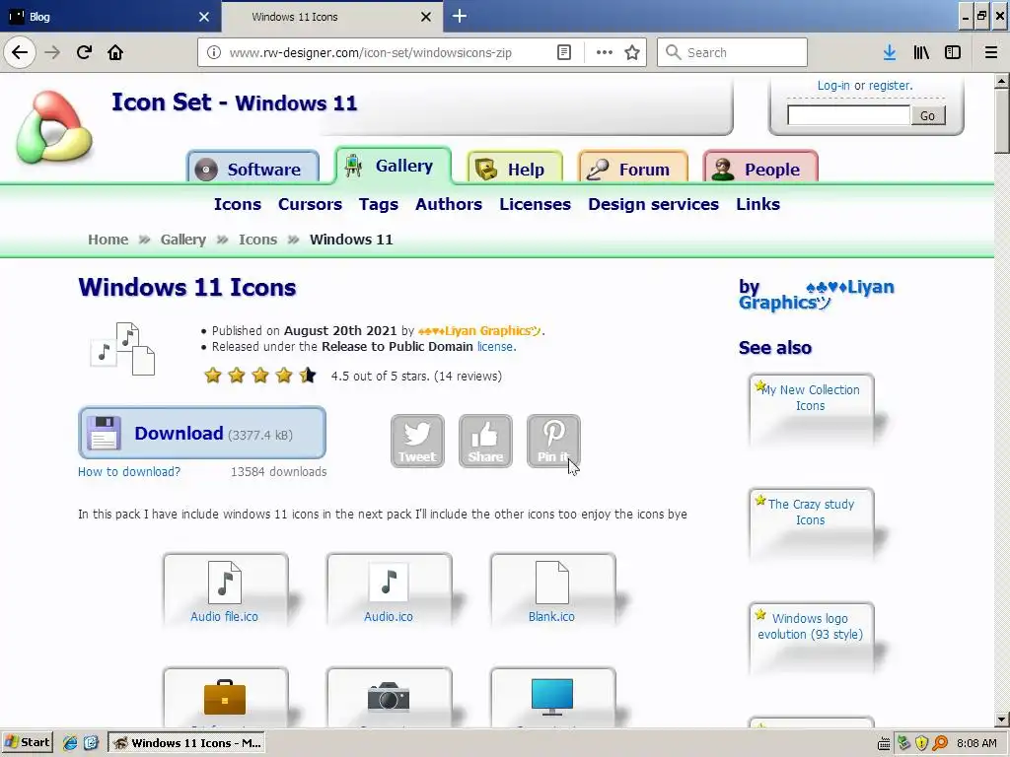The height and width of the screenshot is (757, 1010).
Task: Go to Authors submenu
Action: (449, 204)
